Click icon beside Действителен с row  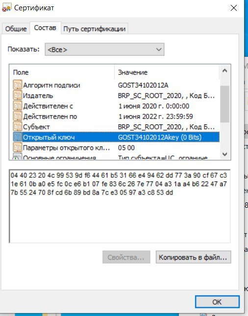[x=17, y=106]
